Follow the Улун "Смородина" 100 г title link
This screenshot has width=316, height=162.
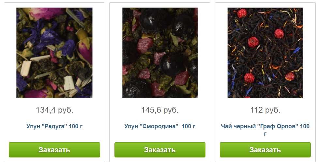click(160, 126)
